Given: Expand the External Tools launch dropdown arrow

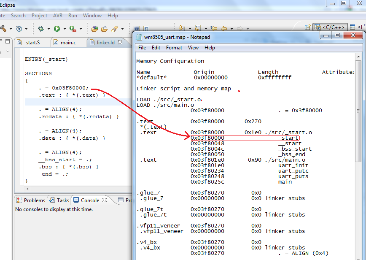Looking at the screenshot, I should 80,29.
